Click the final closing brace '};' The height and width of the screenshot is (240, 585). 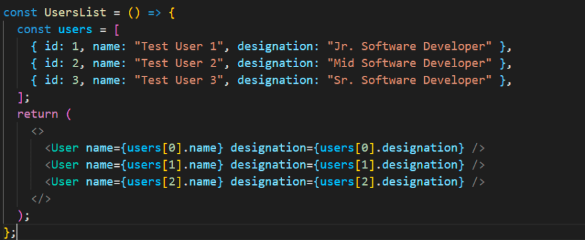point(9,232)
